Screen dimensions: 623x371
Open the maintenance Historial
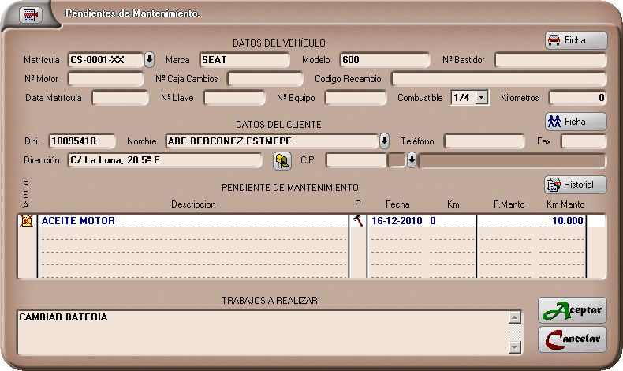pos(576,185)
